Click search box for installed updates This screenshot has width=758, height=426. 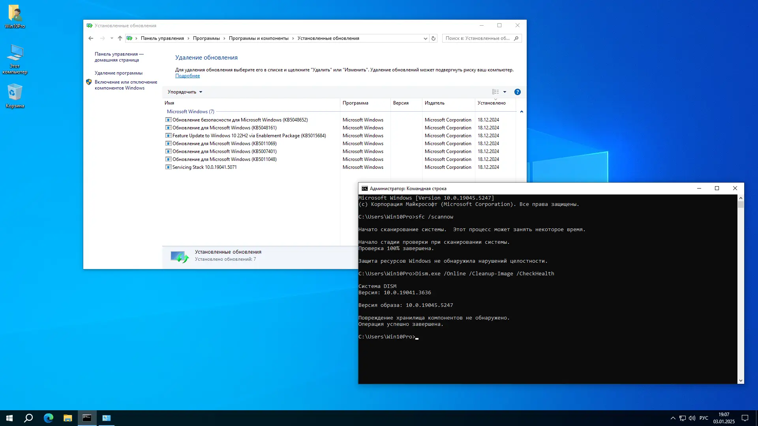(x=478, y=38)
